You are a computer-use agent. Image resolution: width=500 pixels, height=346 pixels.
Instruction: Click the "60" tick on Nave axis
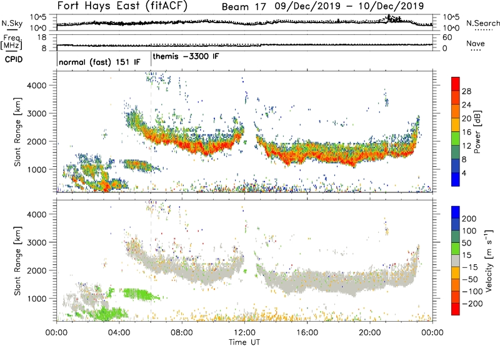pyautogui.click(x=447, y=37)
